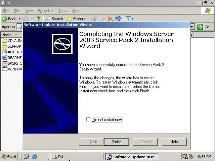Click the blue Undo arrow toolbar icon
215x161 pixels.
point(118,19)
